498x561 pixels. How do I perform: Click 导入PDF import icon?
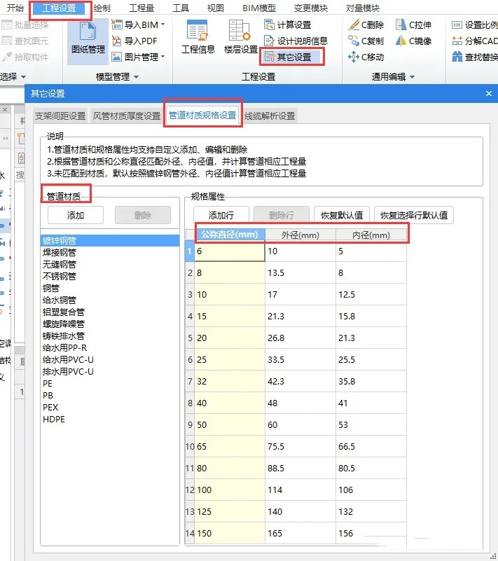coord(134,41)
